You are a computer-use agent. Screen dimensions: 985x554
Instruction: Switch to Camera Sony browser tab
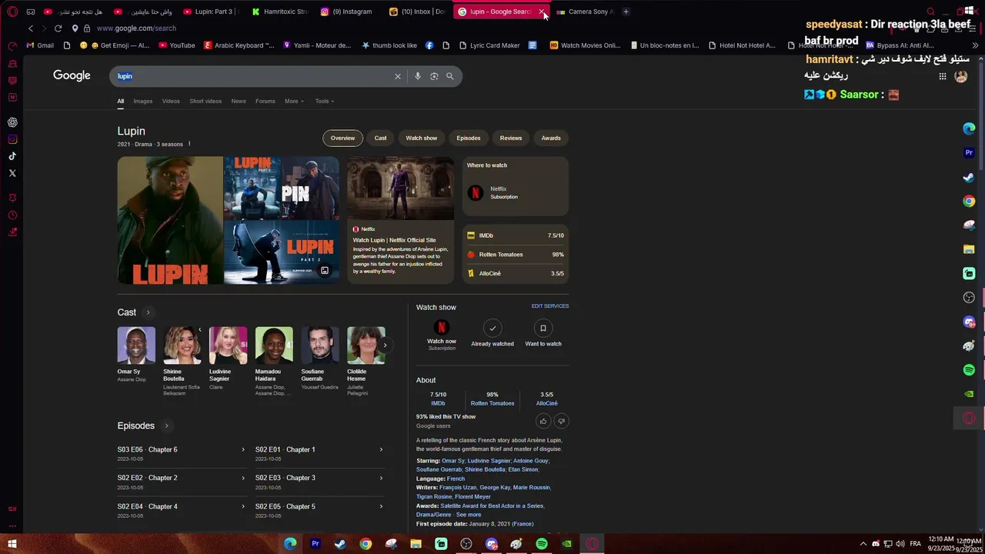[586, 12]
